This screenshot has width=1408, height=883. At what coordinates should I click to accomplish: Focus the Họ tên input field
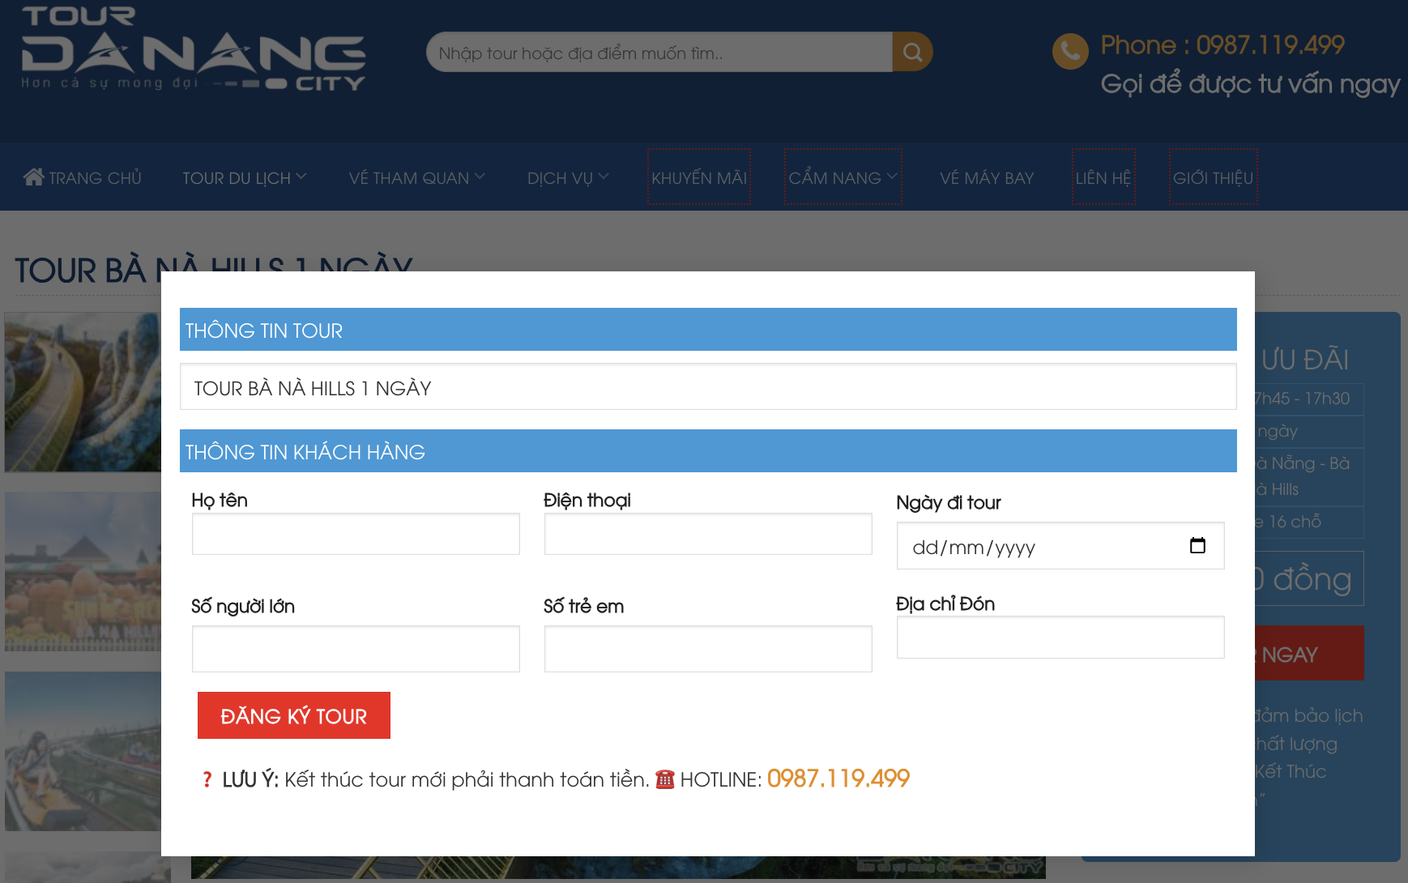[356, 534]
